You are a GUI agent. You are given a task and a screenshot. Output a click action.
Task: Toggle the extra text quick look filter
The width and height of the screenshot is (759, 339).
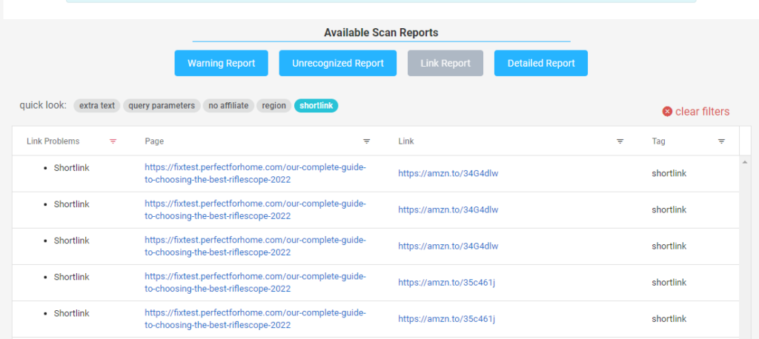(x=97, y=105)
